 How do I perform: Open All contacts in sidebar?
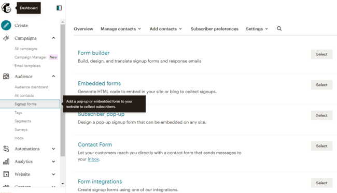(24, 95)
